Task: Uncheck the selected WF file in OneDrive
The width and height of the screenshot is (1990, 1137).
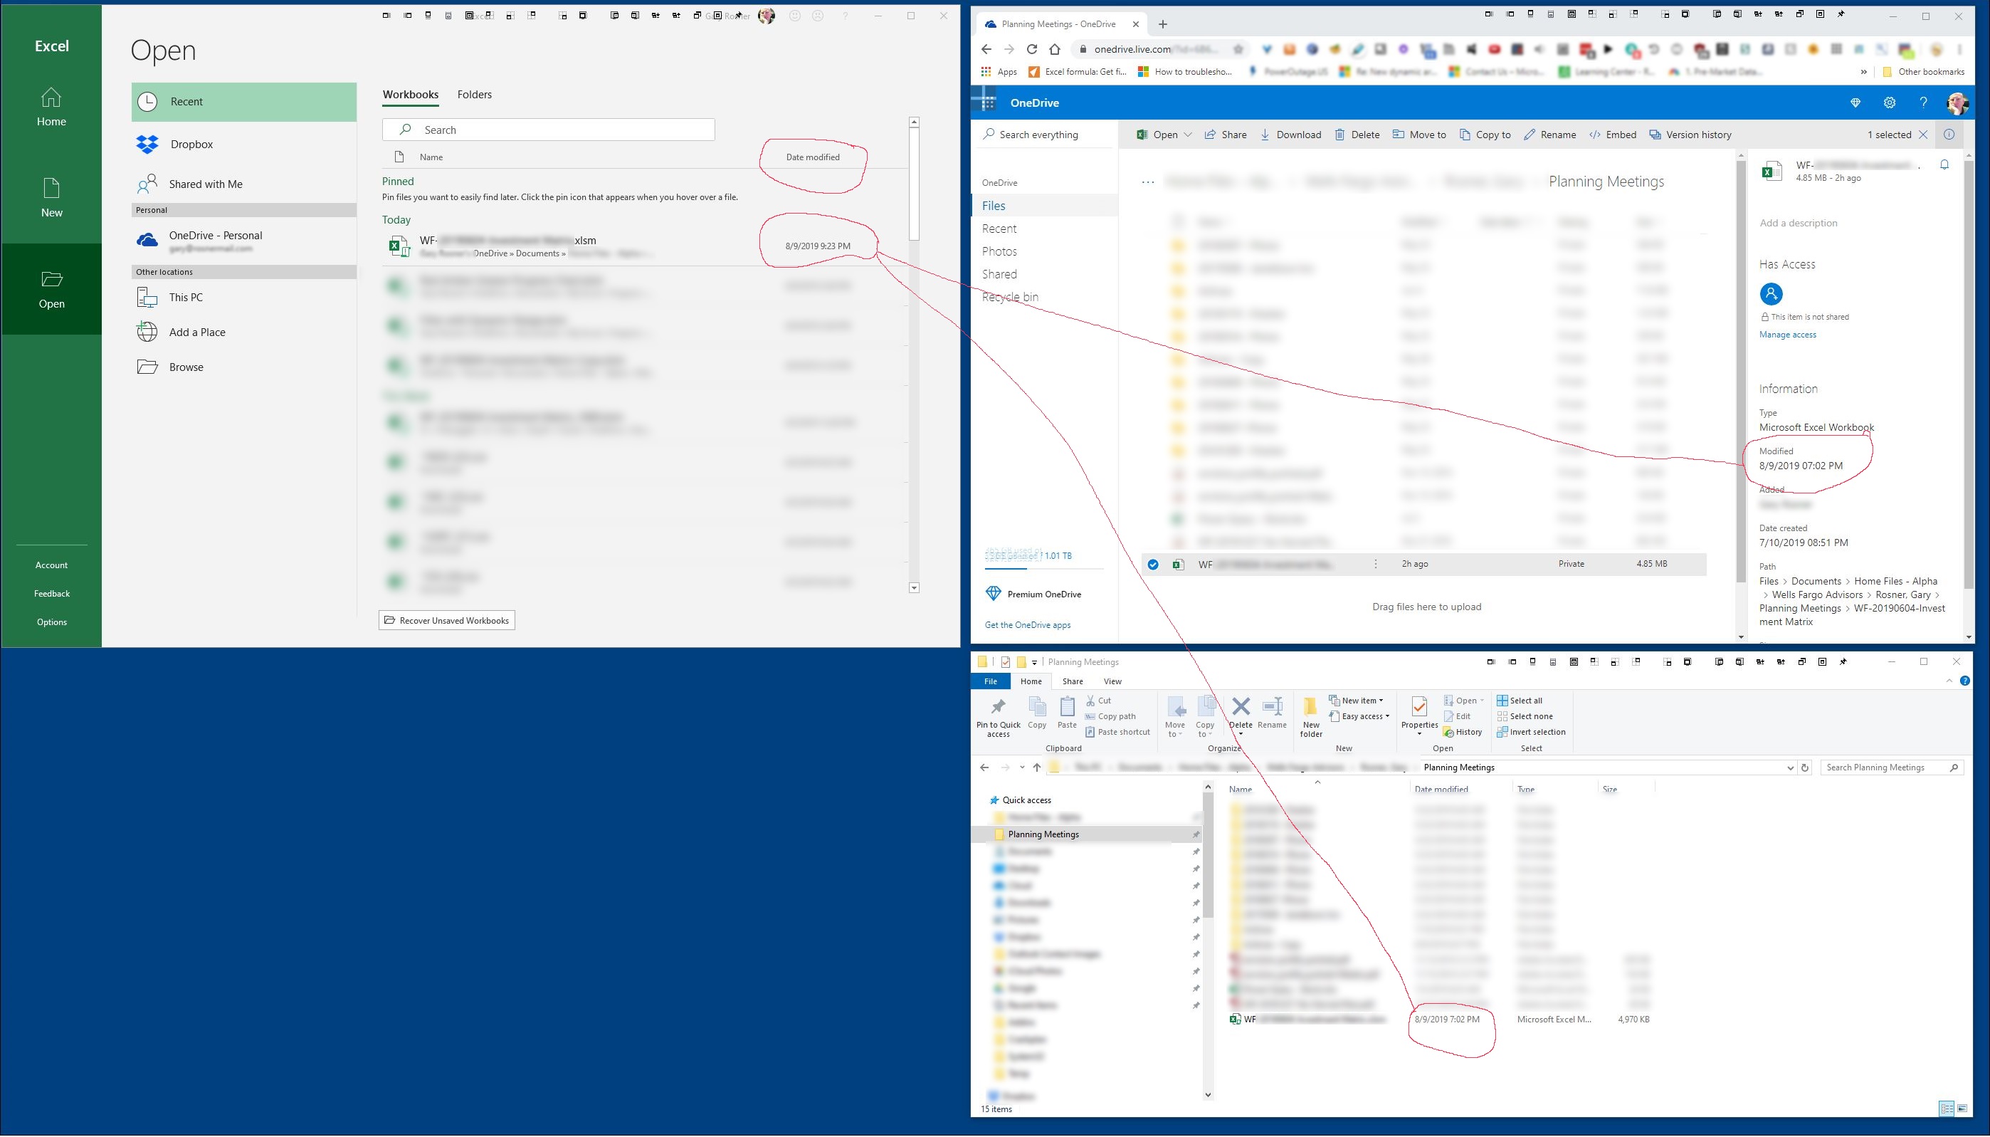Action: [x=1152, y=565]
